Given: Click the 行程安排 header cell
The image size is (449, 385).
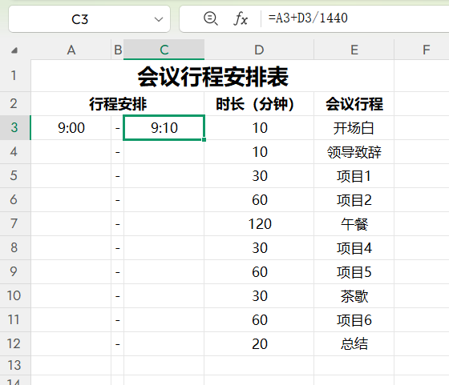Looking at the screenshot, I should pos(117,104).
